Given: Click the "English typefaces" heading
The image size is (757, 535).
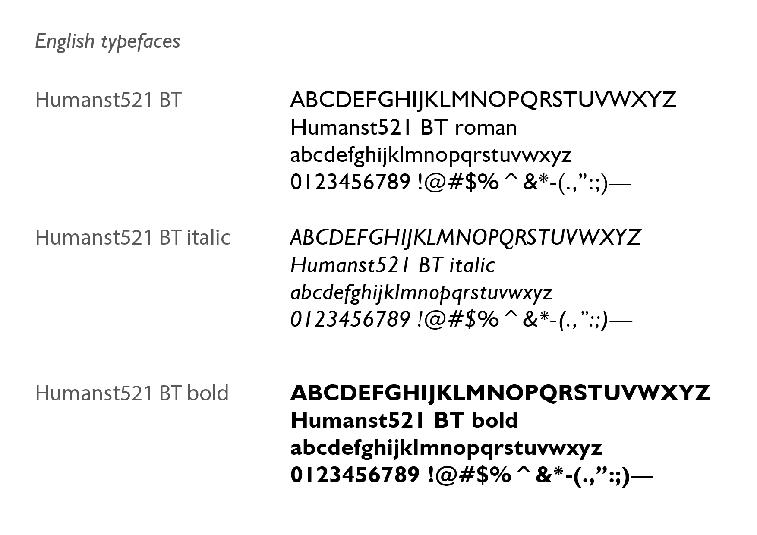Looking at the screenshot, I should tap(107, 42).
